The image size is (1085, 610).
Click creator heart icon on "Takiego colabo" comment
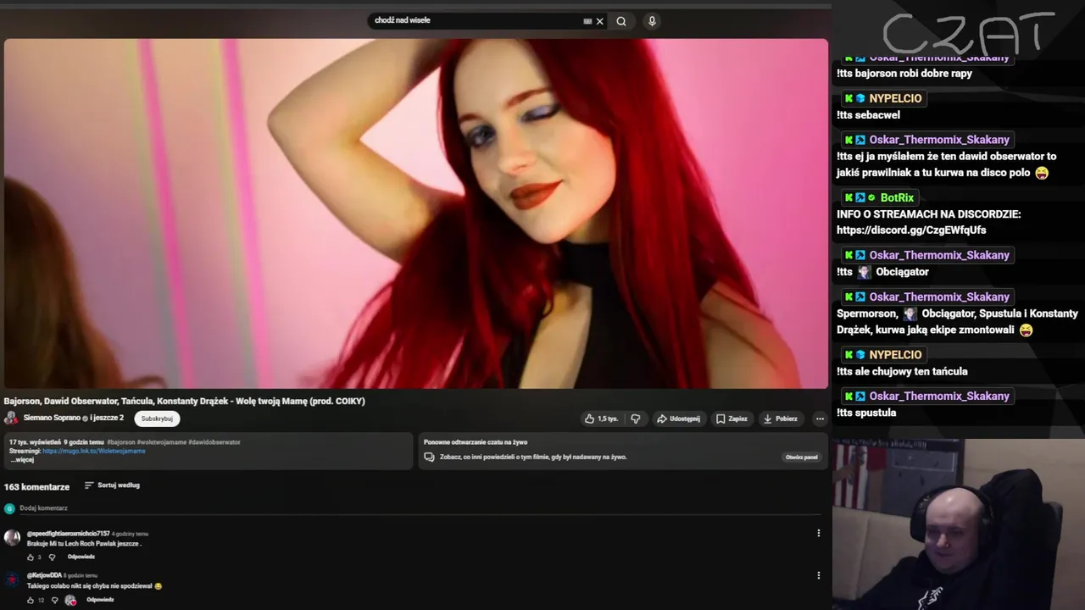click(x=70, y=600)
